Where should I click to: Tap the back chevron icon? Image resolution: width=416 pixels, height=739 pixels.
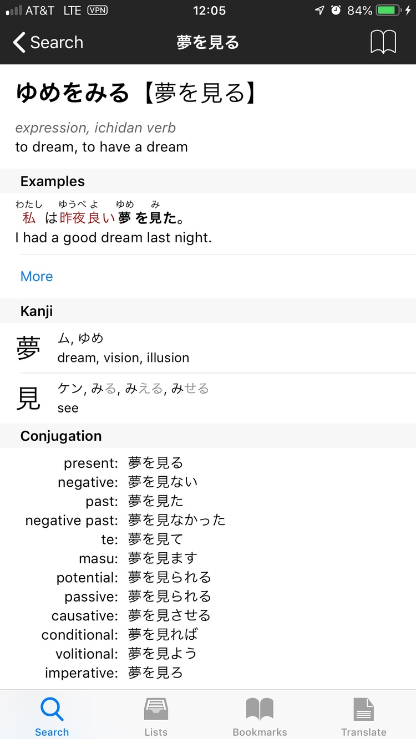point(19,43)
